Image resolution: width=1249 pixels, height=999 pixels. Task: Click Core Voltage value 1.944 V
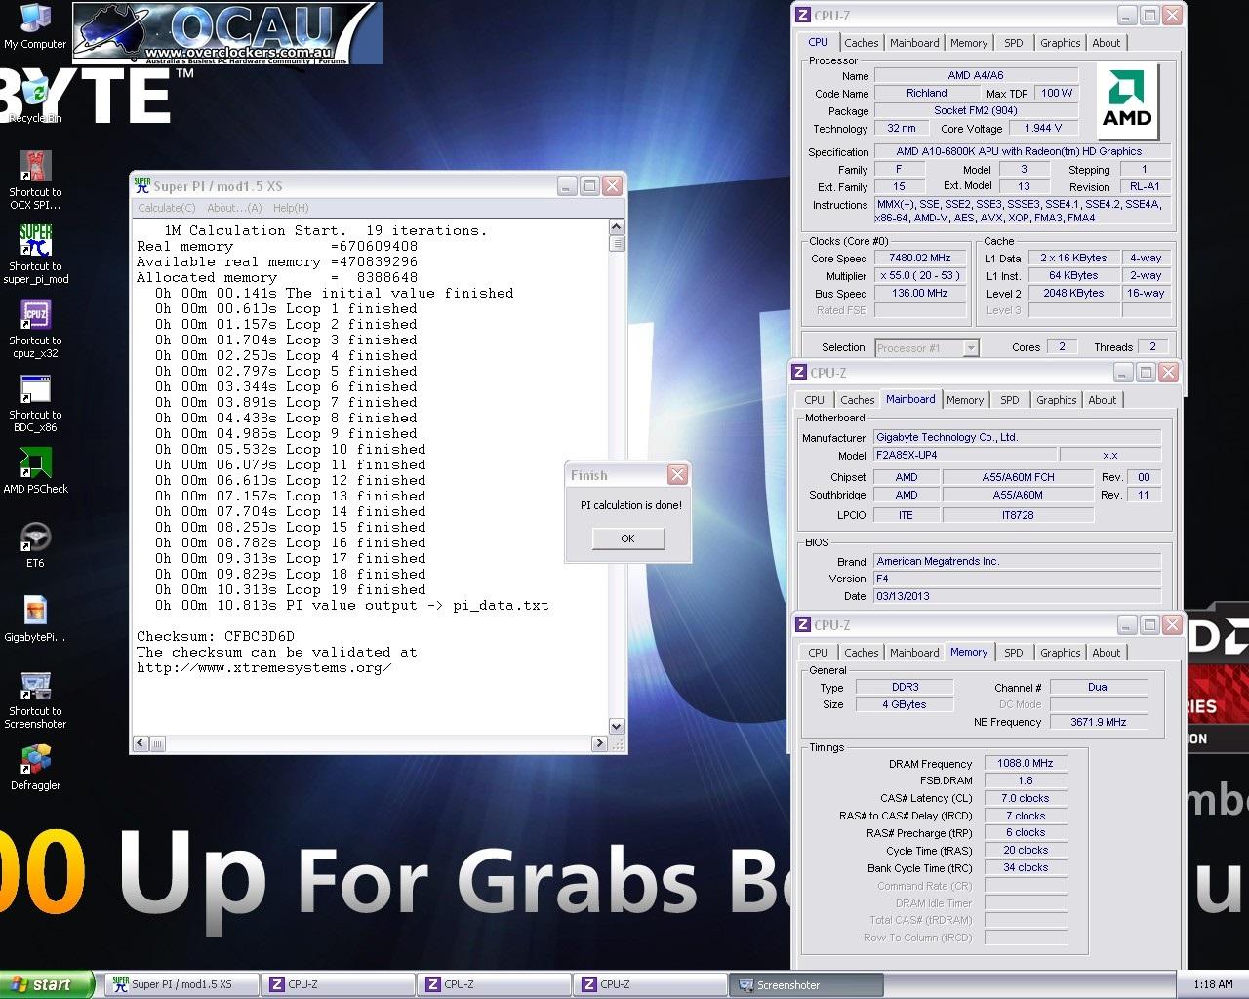pyautogui.click(x=1043, y=129)
